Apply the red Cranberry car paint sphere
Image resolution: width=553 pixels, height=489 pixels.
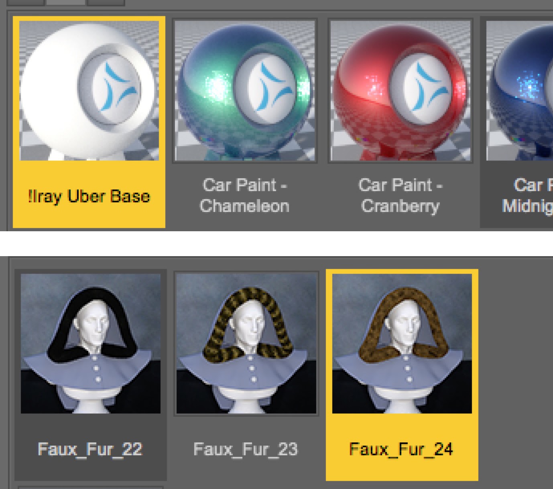[x=401, y=91]
